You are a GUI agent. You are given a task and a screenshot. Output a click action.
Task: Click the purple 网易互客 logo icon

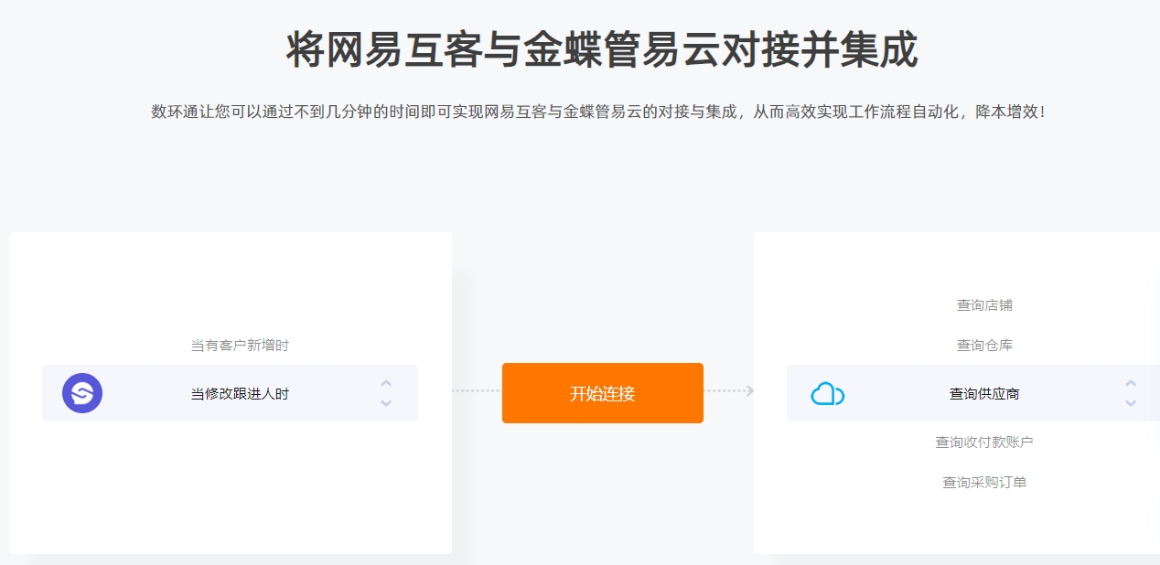coord(82,393)
